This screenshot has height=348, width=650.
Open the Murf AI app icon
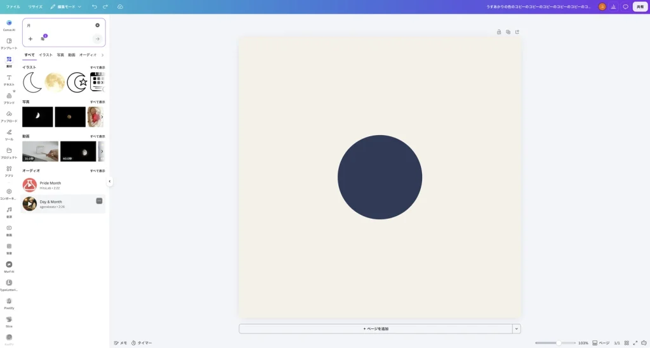[x=9, y=266]
